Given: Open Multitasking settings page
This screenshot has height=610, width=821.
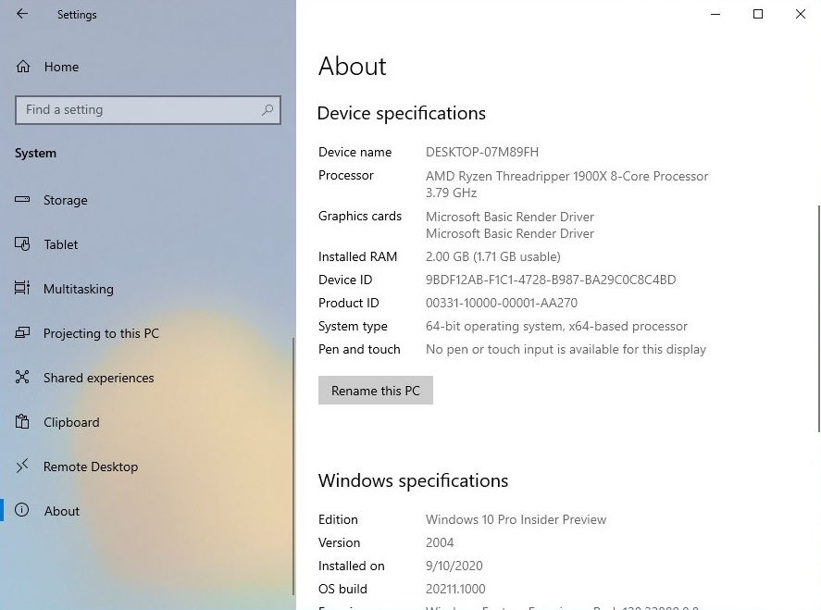Looking at the screenshot, I should click(79, 289).
